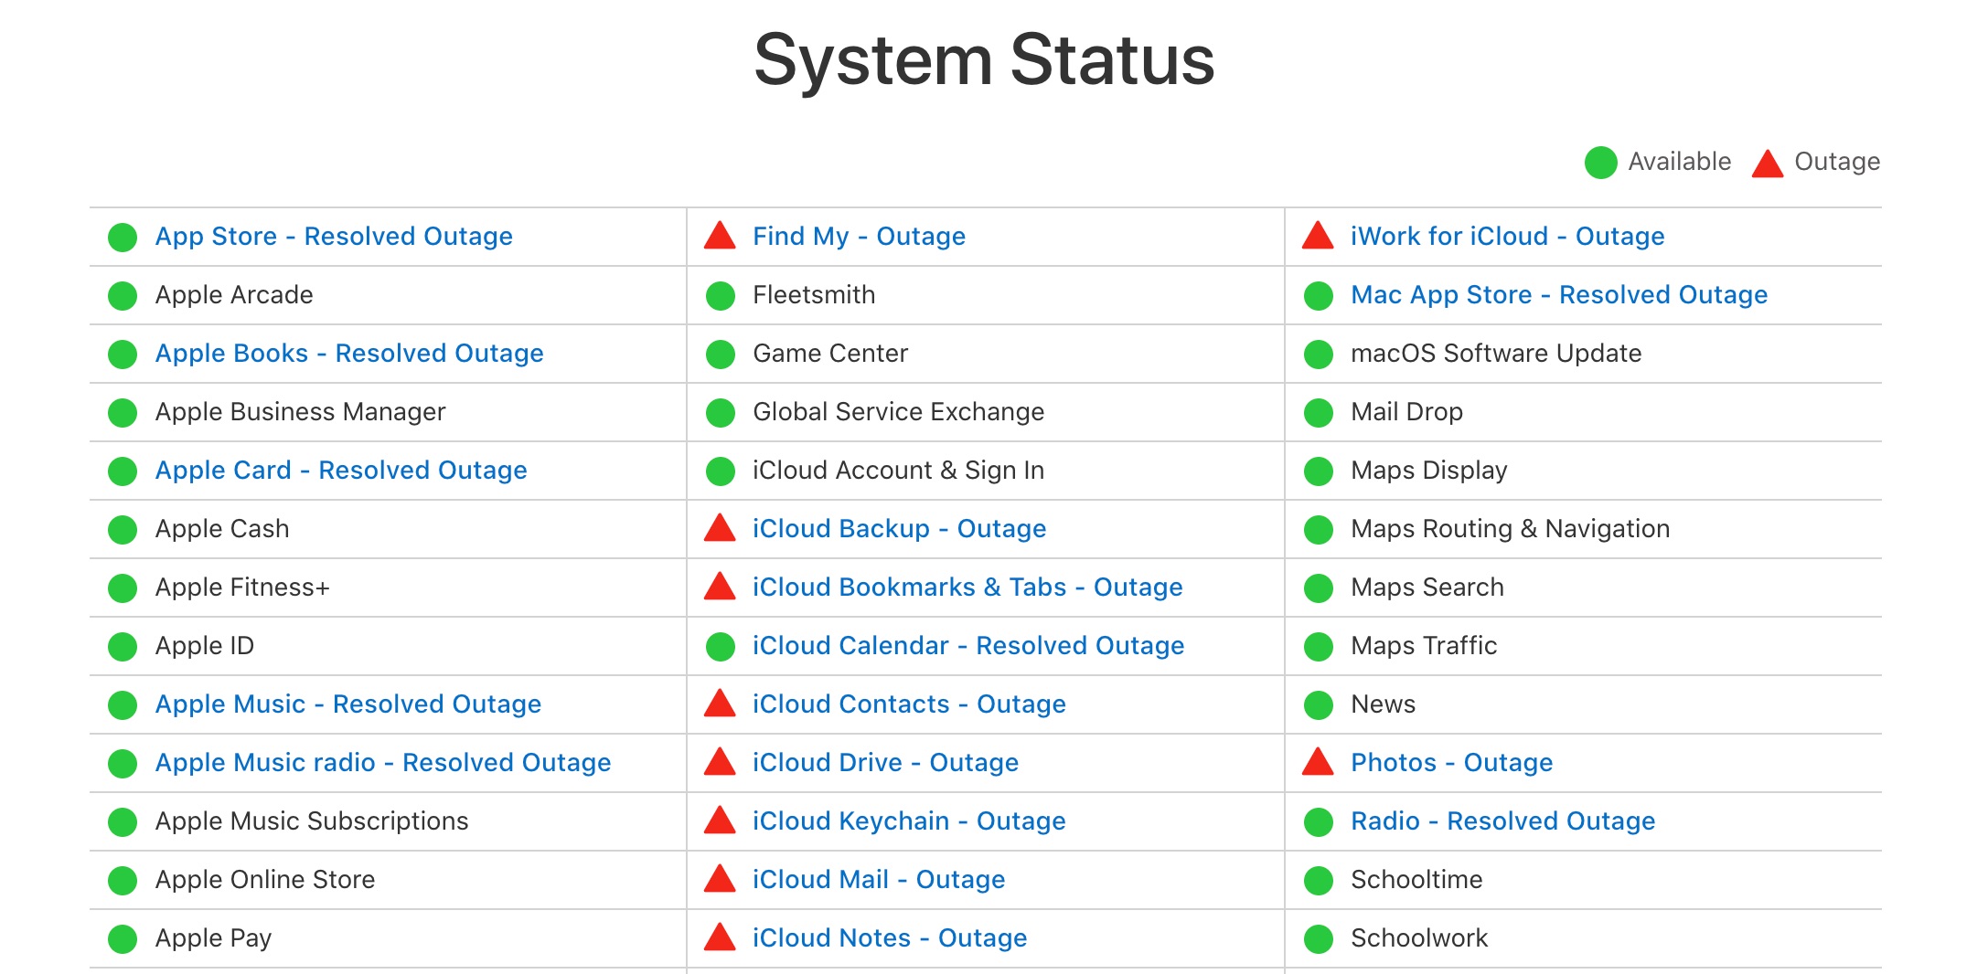This screenshot has height=974, width=1988.
Task: Click the iCloud Keychain - Outage link
Action: [909, 821]
